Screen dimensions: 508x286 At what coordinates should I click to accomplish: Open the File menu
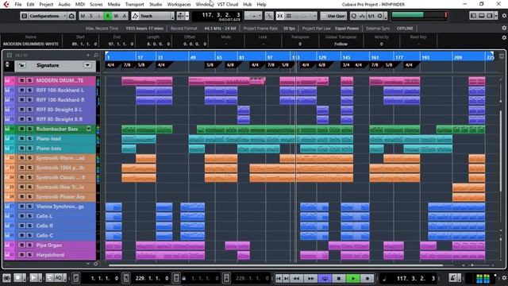18,5
